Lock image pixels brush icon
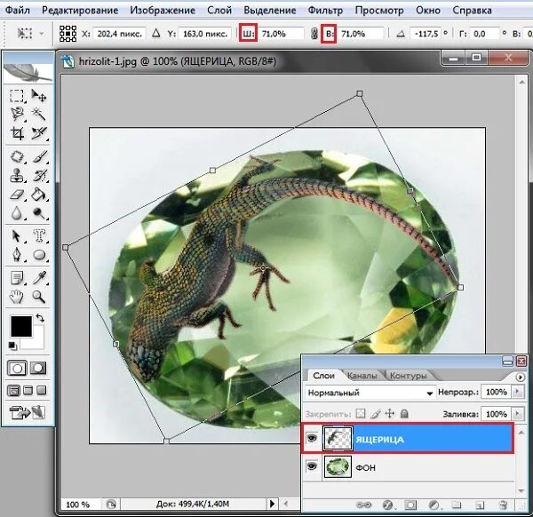533x517 pixels. pyautogui.click(x=375, y=414)
